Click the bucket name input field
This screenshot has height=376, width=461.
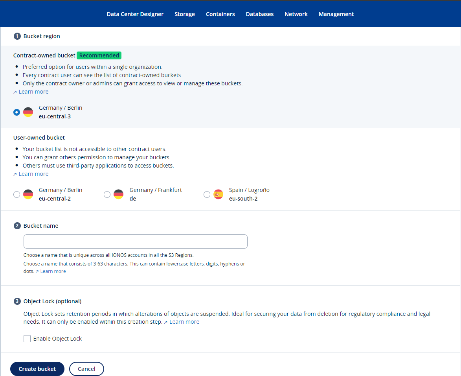[135, 241]
